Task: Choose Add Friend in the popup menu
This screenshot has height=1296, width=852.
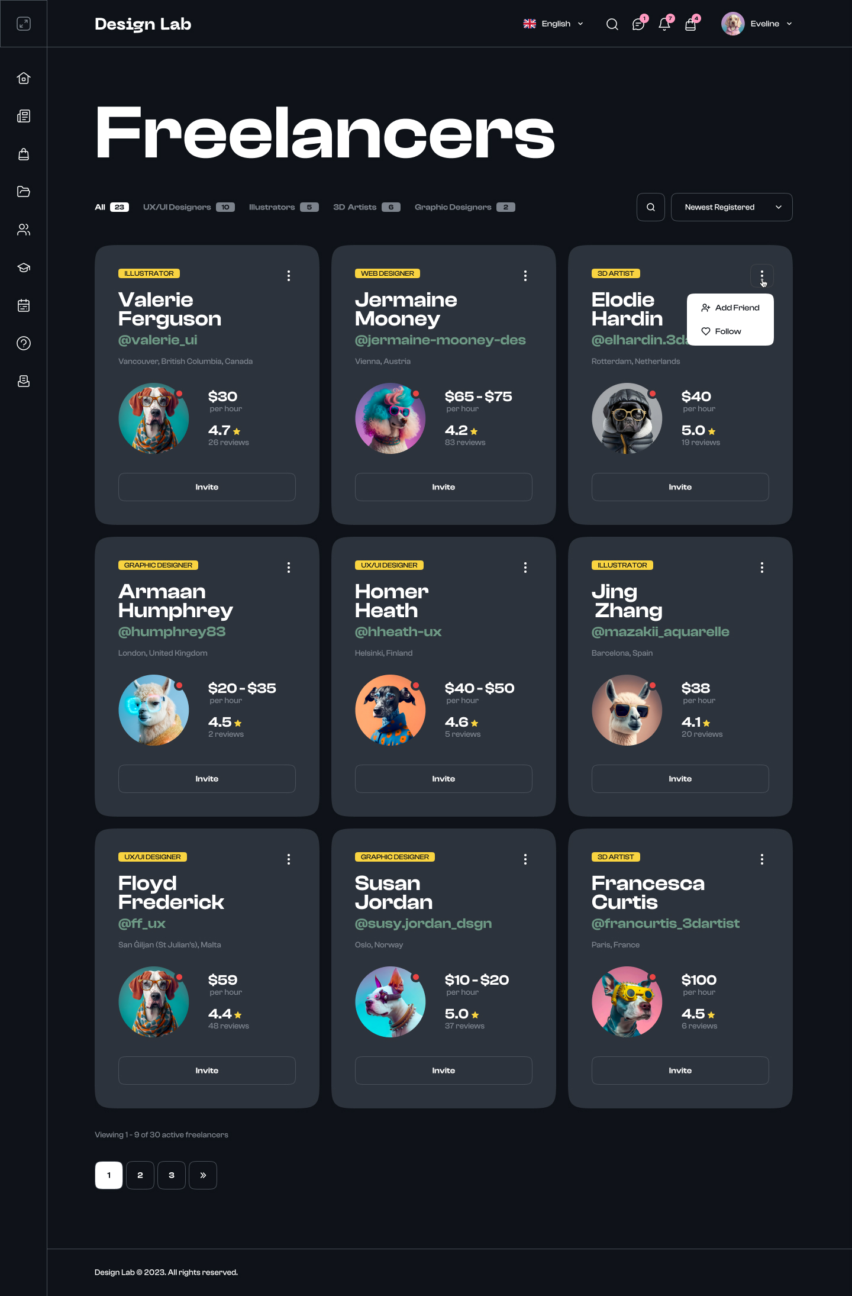Action: click(730, 308)
